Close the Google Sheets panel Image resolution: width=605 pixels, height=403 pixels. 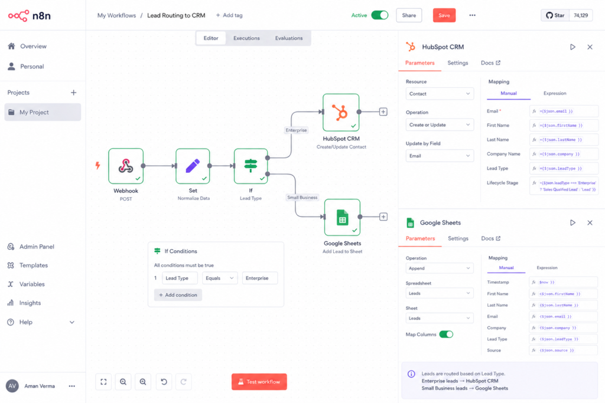pos(590,222)
